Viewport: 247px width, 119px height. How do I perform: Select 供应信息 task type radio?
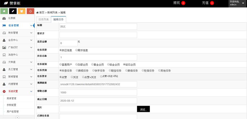click(x=60, y=50)
